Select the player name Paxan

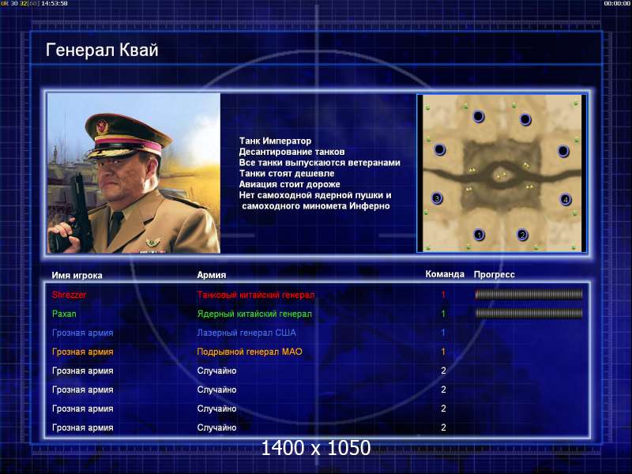tap(64, 314)
